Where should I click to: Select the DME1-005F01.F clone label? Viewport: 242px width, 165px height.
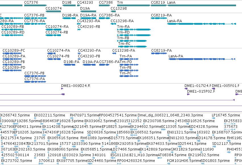click(226, 86)
